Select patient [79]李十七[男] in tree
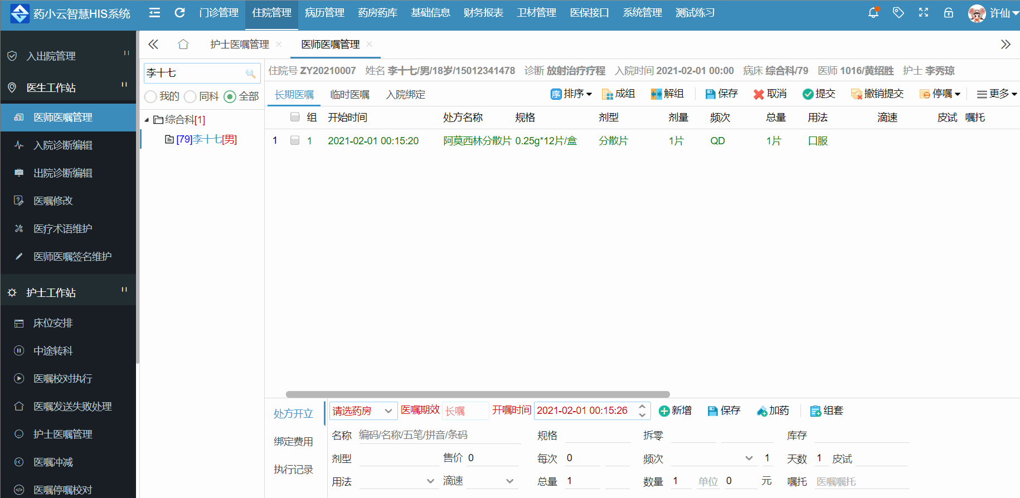 tap(201, 139)
